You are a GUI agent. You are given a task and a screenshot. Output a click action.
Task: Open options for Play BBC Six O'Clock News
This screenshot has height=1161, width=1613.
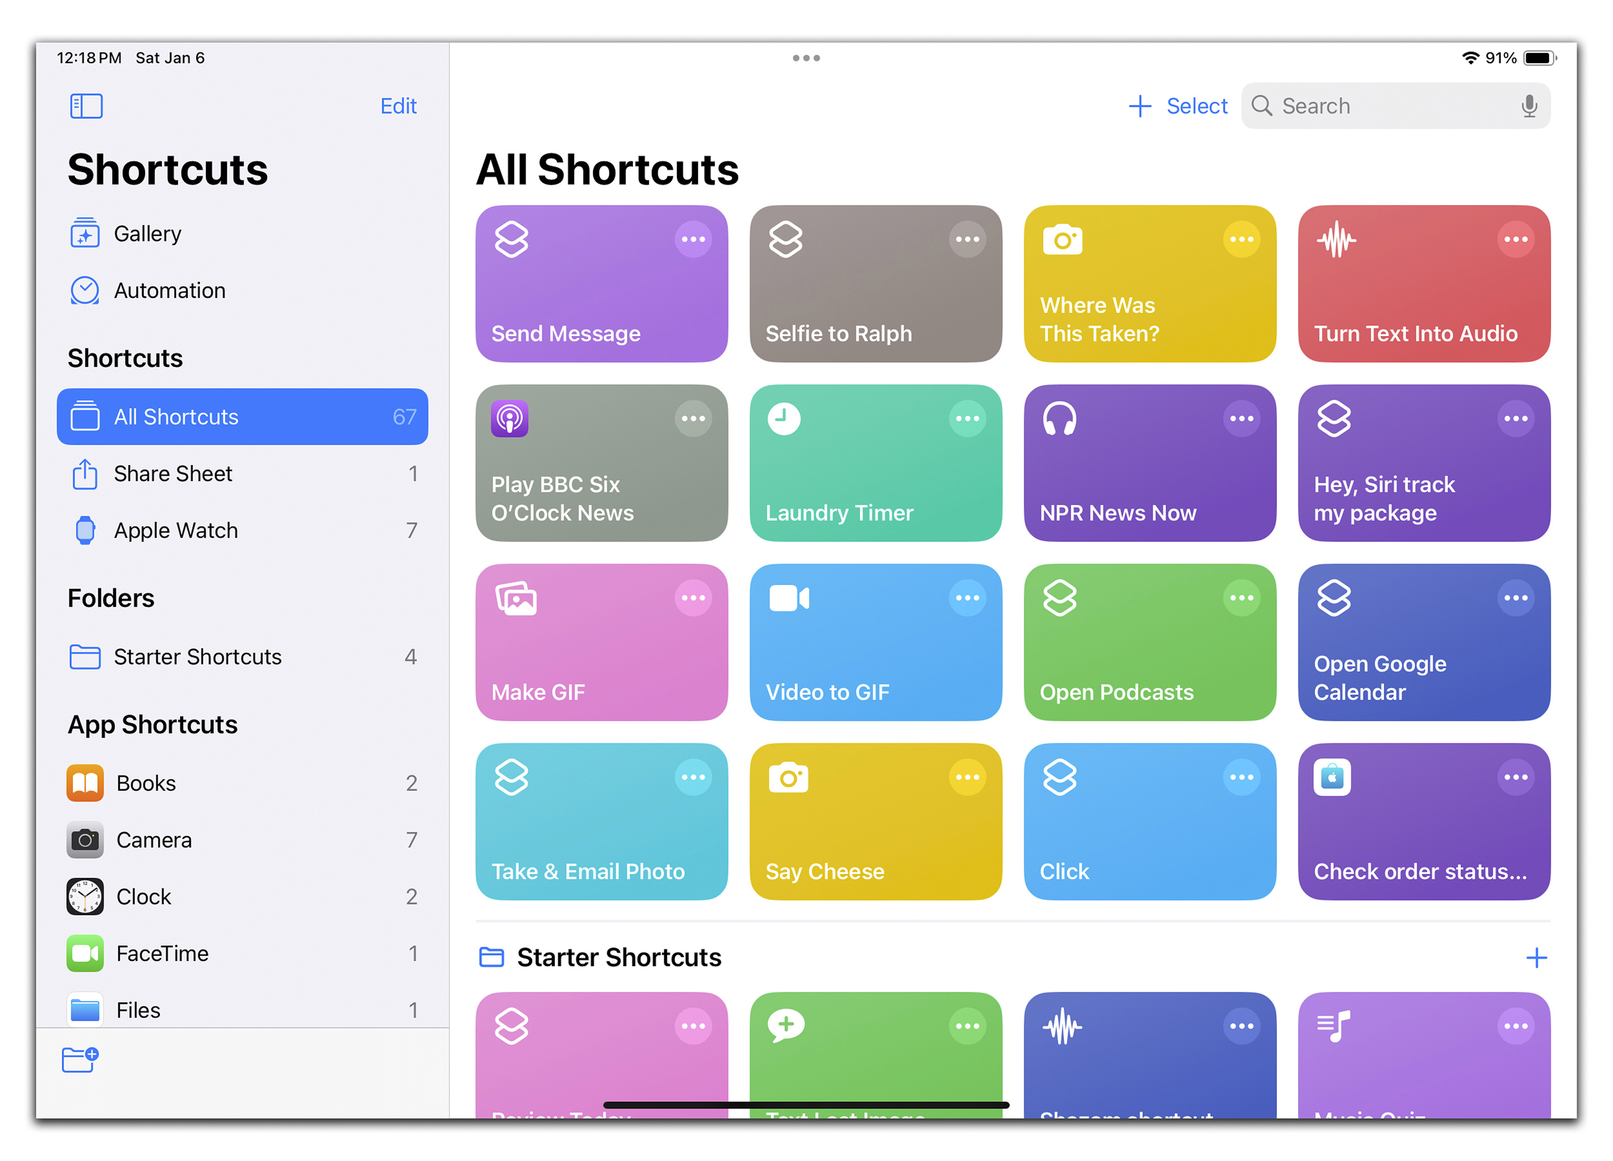point(694,419)
